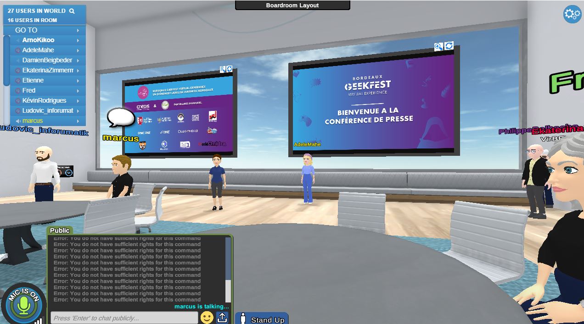Image resolution: width=584 pixels, height=324 pixels.
Task: Click the muted icon beside KévinRodrigues
Action: click(x=18, y=101)
